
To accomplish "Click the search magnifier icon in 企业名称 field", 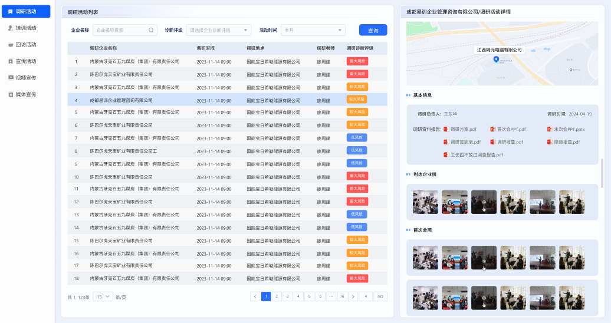I will (151, 30).
